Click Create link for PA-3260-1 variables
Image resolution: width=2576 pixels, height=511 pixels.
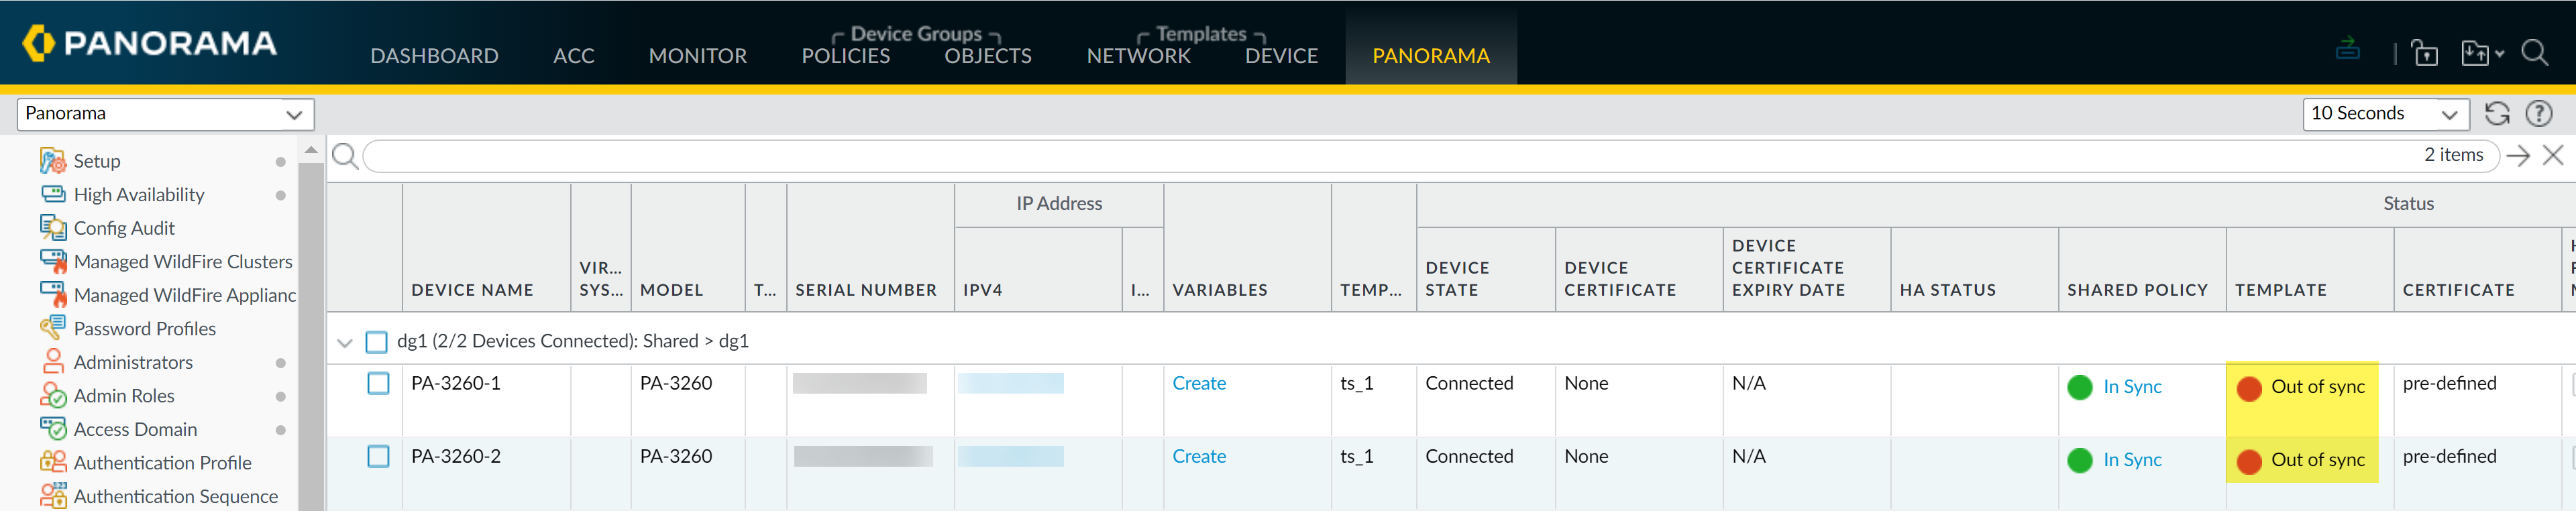click(1198, 383)
